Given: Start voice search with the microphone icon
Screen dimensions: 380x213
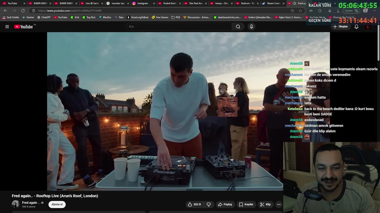Looking at the screenshot, I should coord(251,27).
